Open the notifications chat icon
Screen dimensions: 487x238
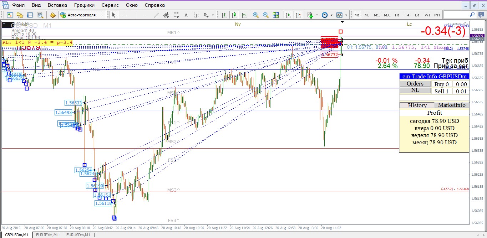(x=481, y=15)
